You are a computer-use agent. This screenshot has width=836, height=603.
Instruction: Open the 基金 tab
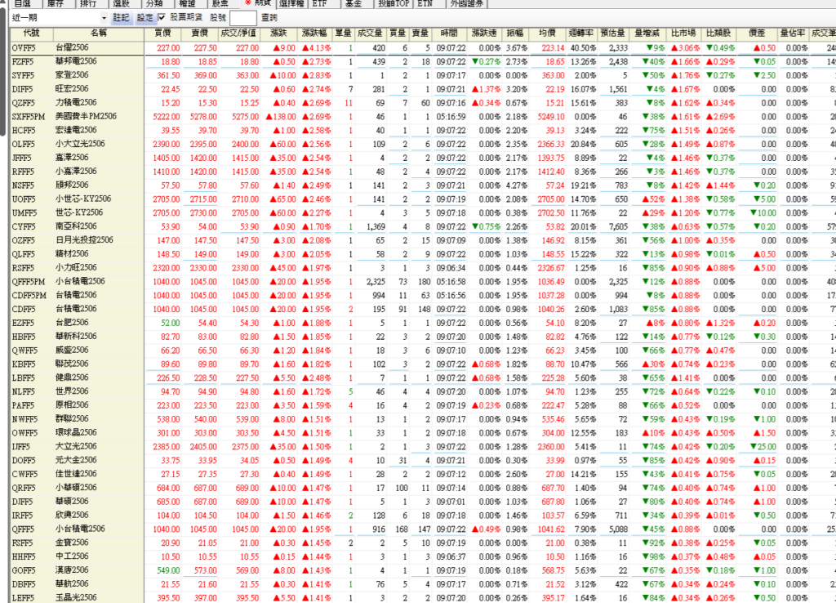pyautogui.click(x=353, y=3)
